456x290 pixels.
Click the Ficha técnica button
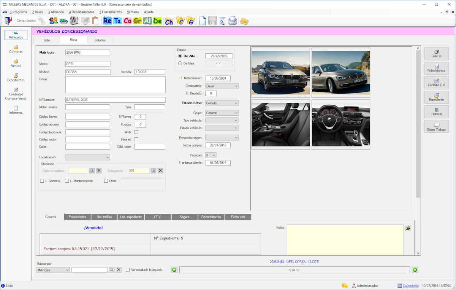[x=437, y=69]
